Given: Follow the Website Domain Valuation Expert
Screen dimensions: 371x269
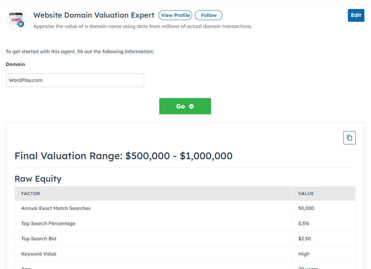Looking at the screenshot, I should [209, 15].
